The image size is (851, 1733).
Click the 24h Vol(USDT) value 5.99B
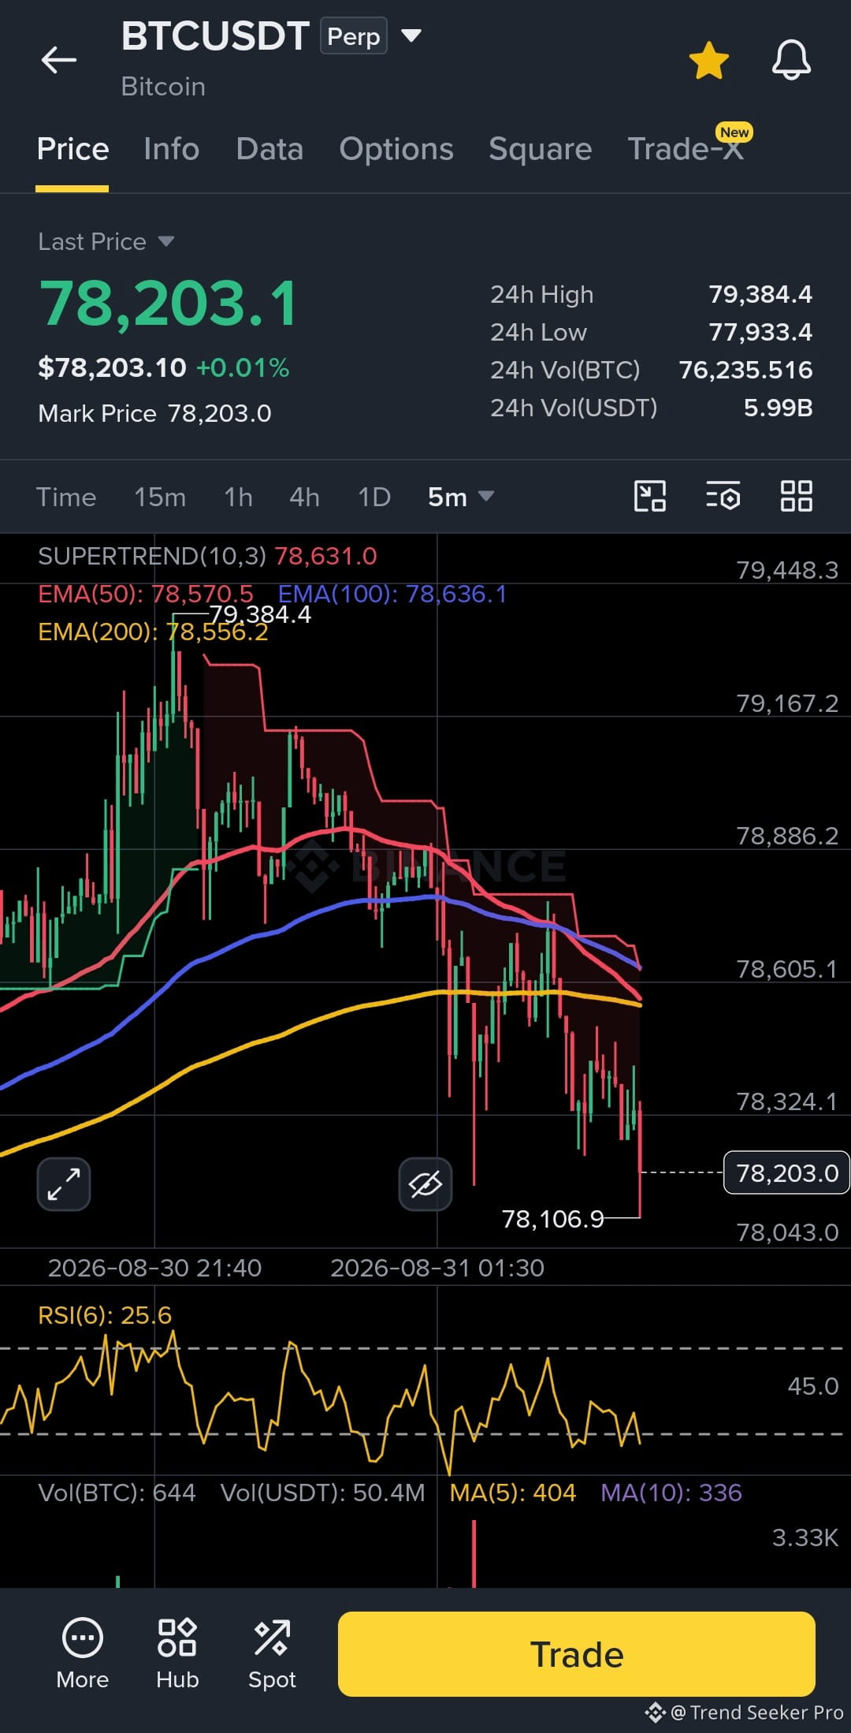[x=779, y=408]
